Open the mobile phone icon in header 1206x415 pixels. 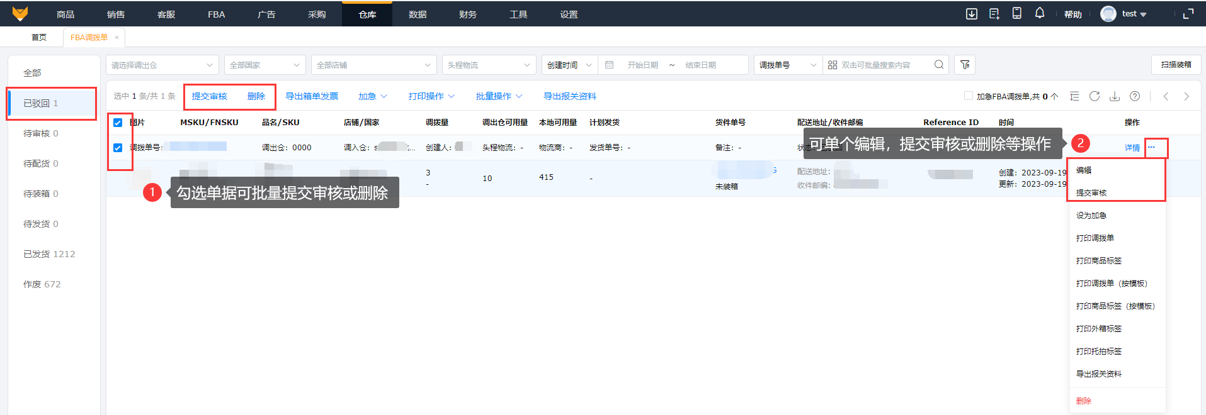(1016, 13)
